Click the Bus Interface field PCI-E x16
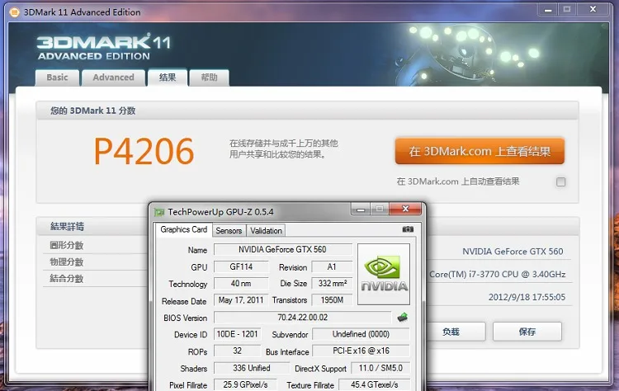 click(x=361, y=351)
